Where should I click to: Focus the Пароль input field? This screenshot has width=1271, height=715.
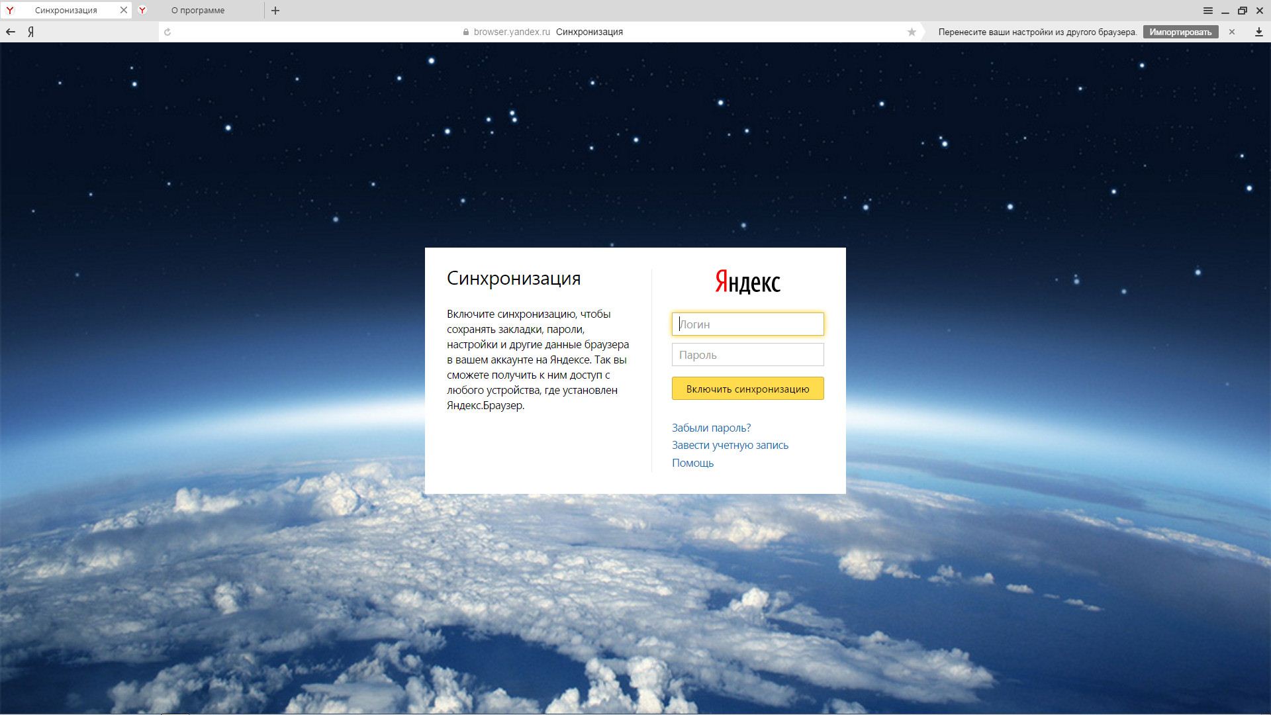tap(748, 355)
